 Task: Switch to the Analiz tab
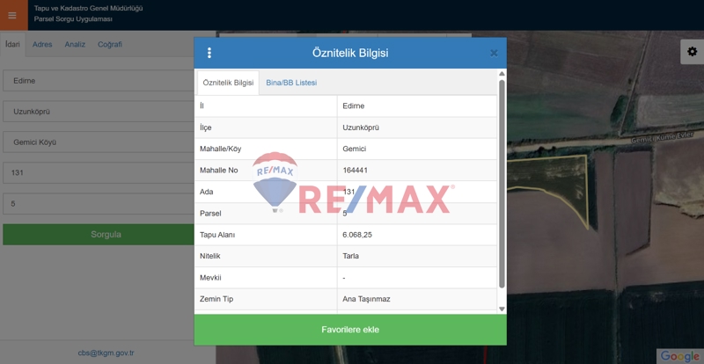[x=75, y=44]
